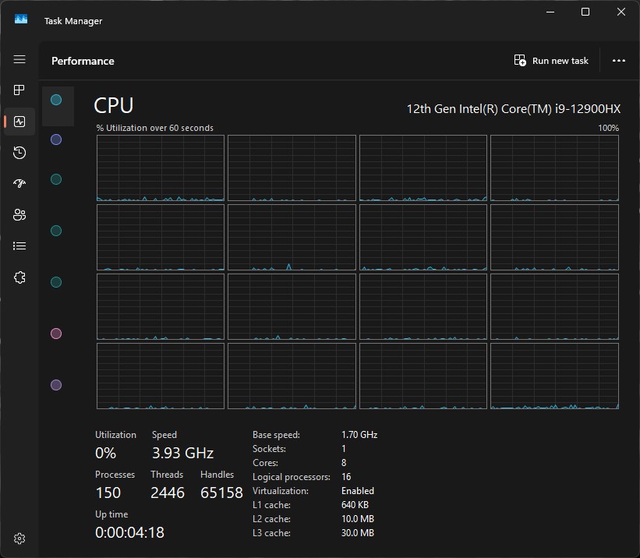The image size is (640, 558).
Task: Click the Logical processors value 16
Action: pos(346,477)
